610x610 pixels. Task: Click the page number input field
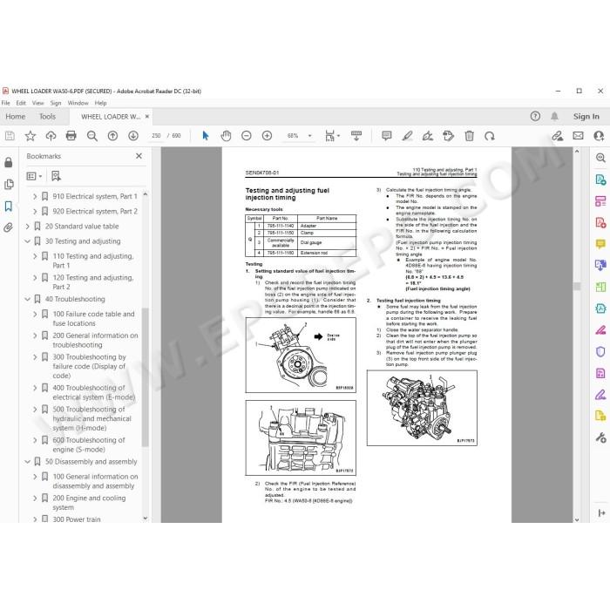tap(156, 136)
